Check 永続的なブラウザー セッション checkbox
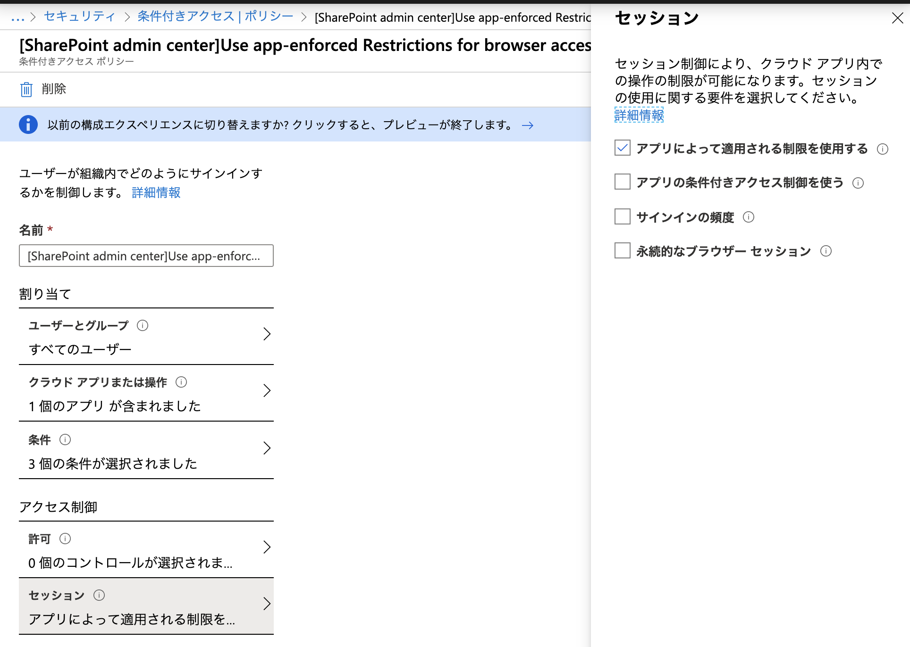This screenshot has height=647, width=910. 623,250
